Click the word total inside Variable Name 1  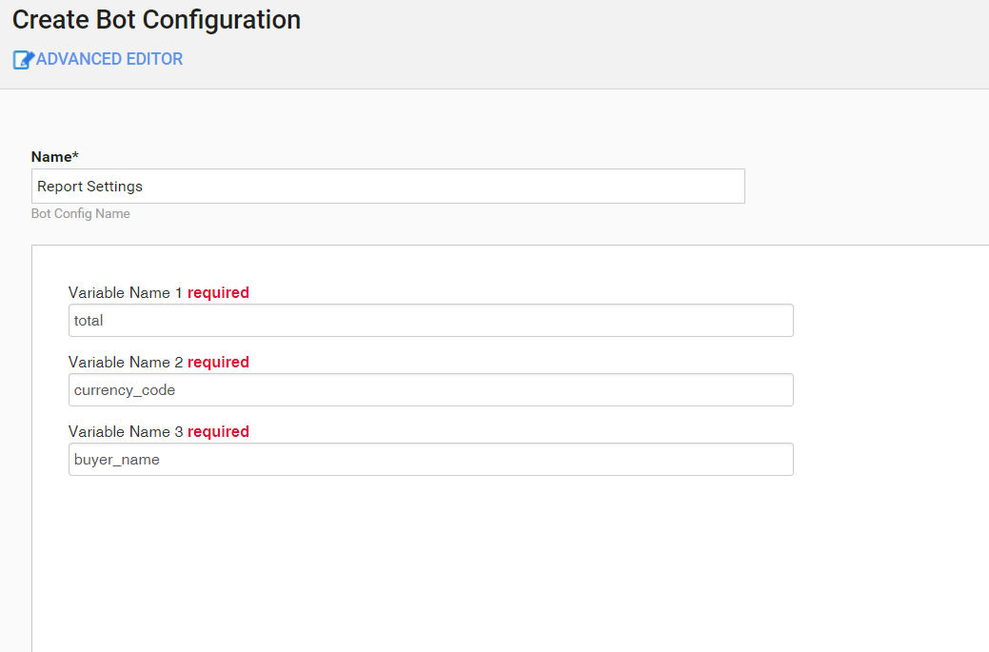[89, 321]
